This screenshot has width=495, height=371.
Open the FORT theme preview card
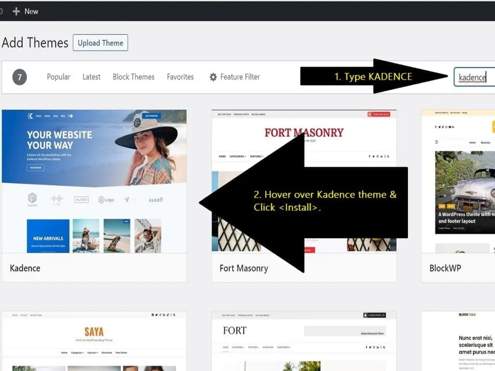pos(304,341)
